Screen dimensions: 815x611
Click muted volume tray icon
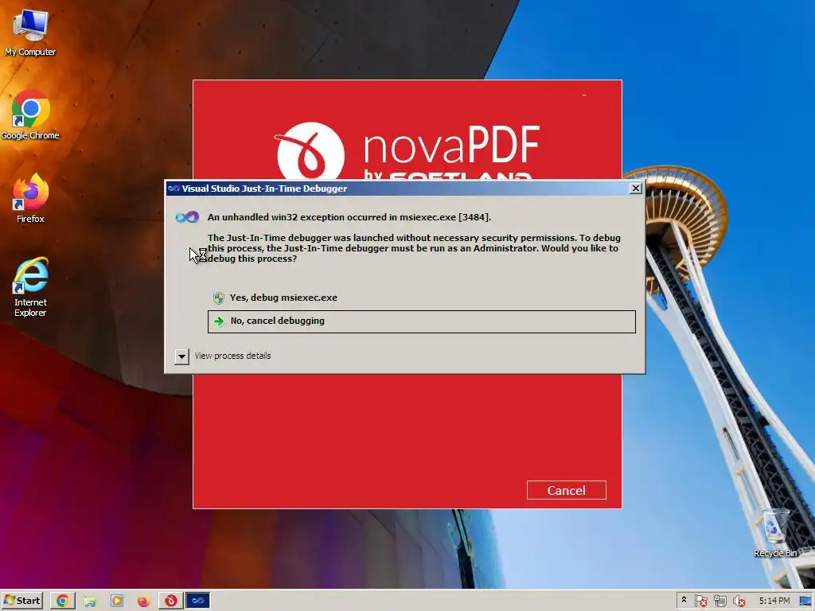(x=739, y=601)
